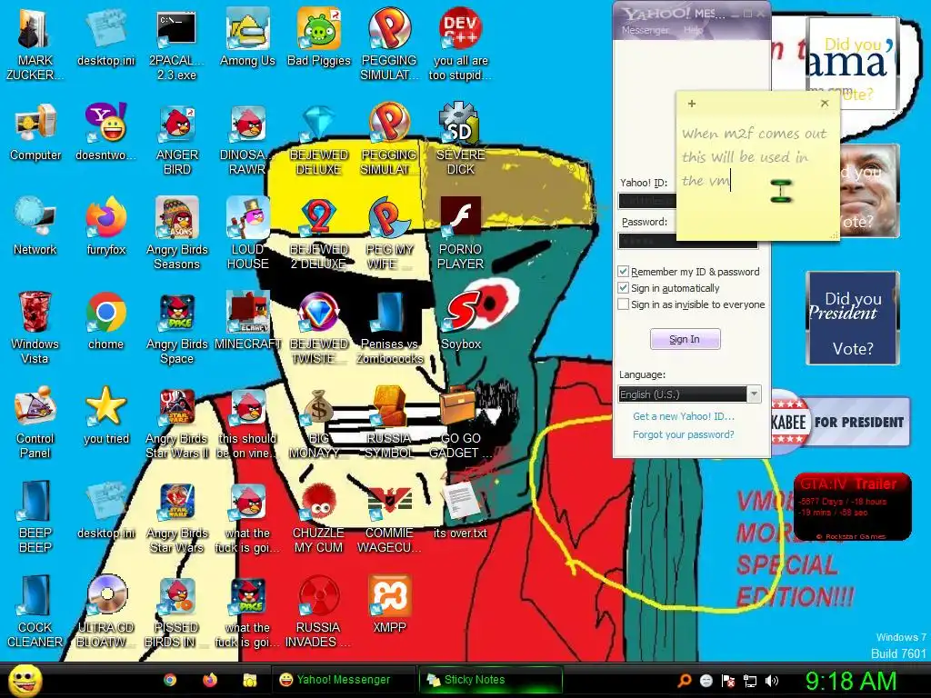Expand the Language dropdown

point(754,394)
